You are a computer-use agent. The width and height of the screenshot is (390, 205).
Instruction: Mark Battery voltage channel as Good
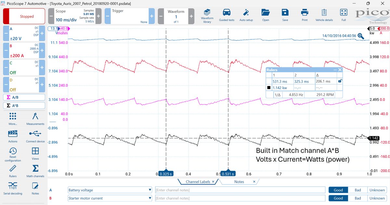(338, 190)
